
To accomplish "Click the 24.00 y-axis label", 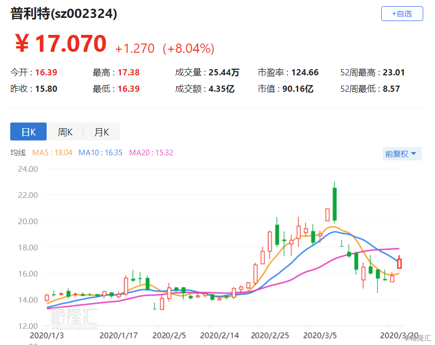I will (28, 169).
